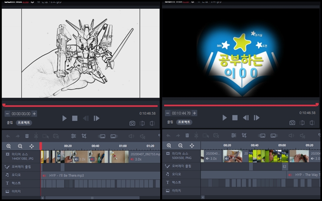The width and height of the screenshot is (322, 201).
Task: Click the E2 overlay clip in the right timeline
Action: (285, 166)
